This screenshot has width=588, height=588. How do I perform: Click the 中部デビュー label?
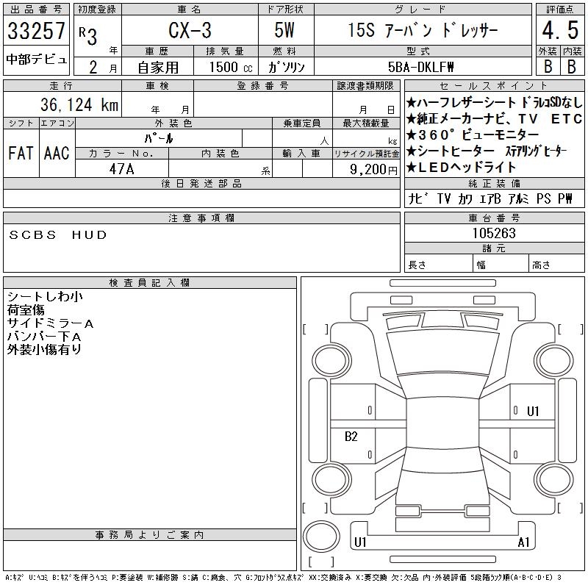click(36, 60)
